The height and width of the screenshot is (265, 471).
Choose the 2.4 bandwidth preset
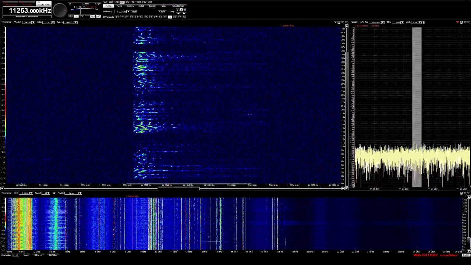click(x=141, y=17)
